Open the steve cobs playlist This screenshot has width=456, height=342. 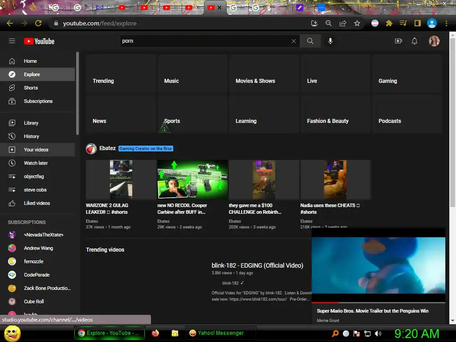click(37, 190)
